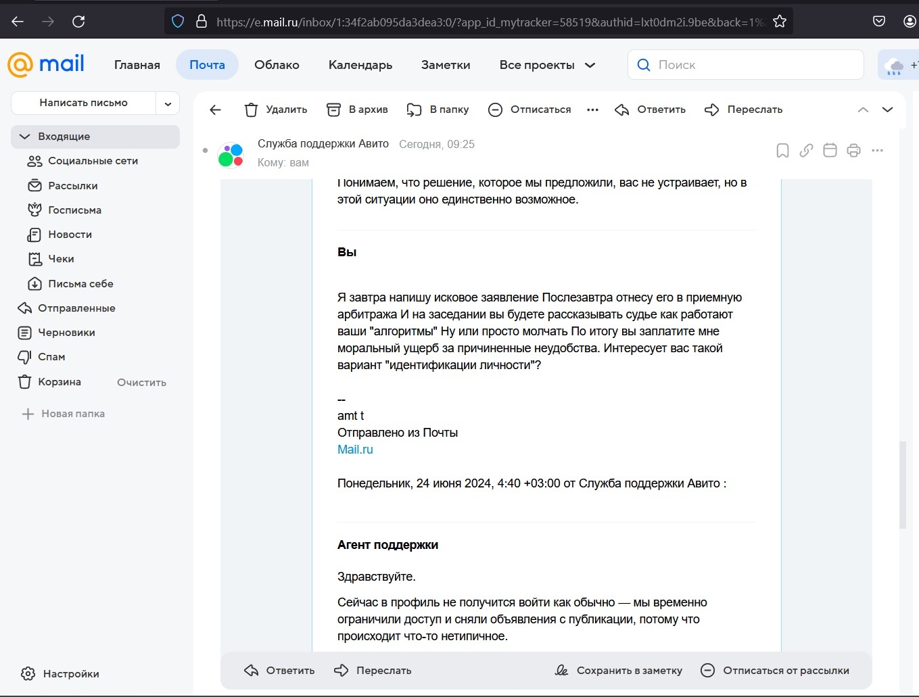Click the Поиск search field
Image resolution: width=919 pixels, height=697 pixels.
click(x=746, y=65)
